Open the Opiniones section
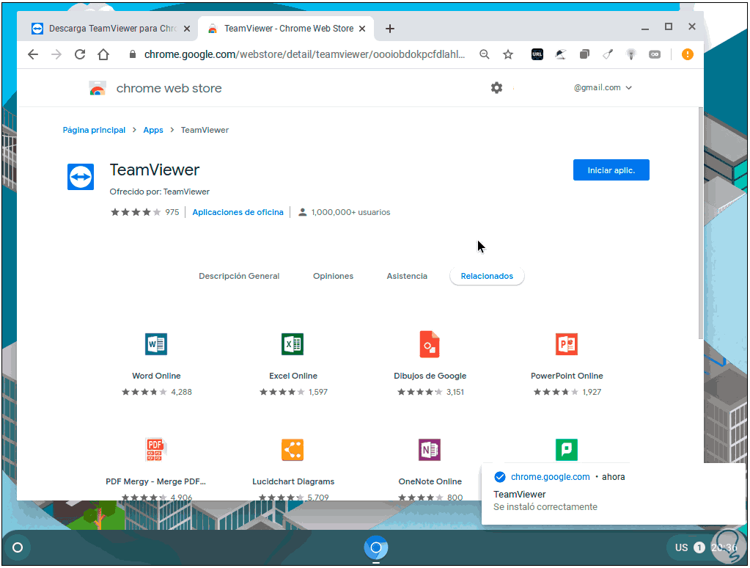The width and height of the screenshot is (750, 568). [x=333, y=277]
